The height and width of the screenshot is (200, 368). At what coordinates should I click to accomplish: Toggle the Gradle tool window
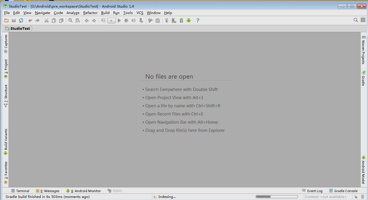[x=363, y=78]
